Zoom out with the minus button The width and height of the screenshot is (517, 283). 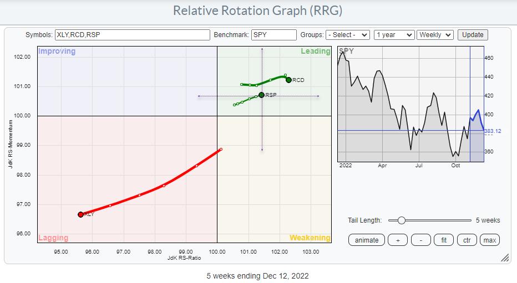click(420, 240)
